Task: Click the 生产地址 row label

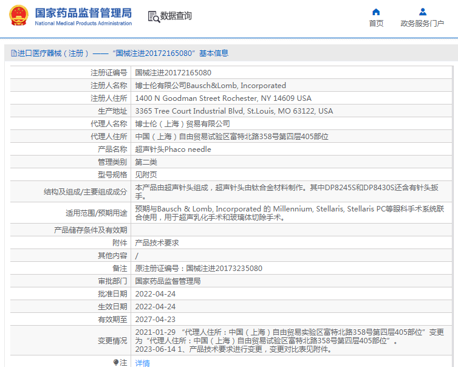Action: point(112,111)
